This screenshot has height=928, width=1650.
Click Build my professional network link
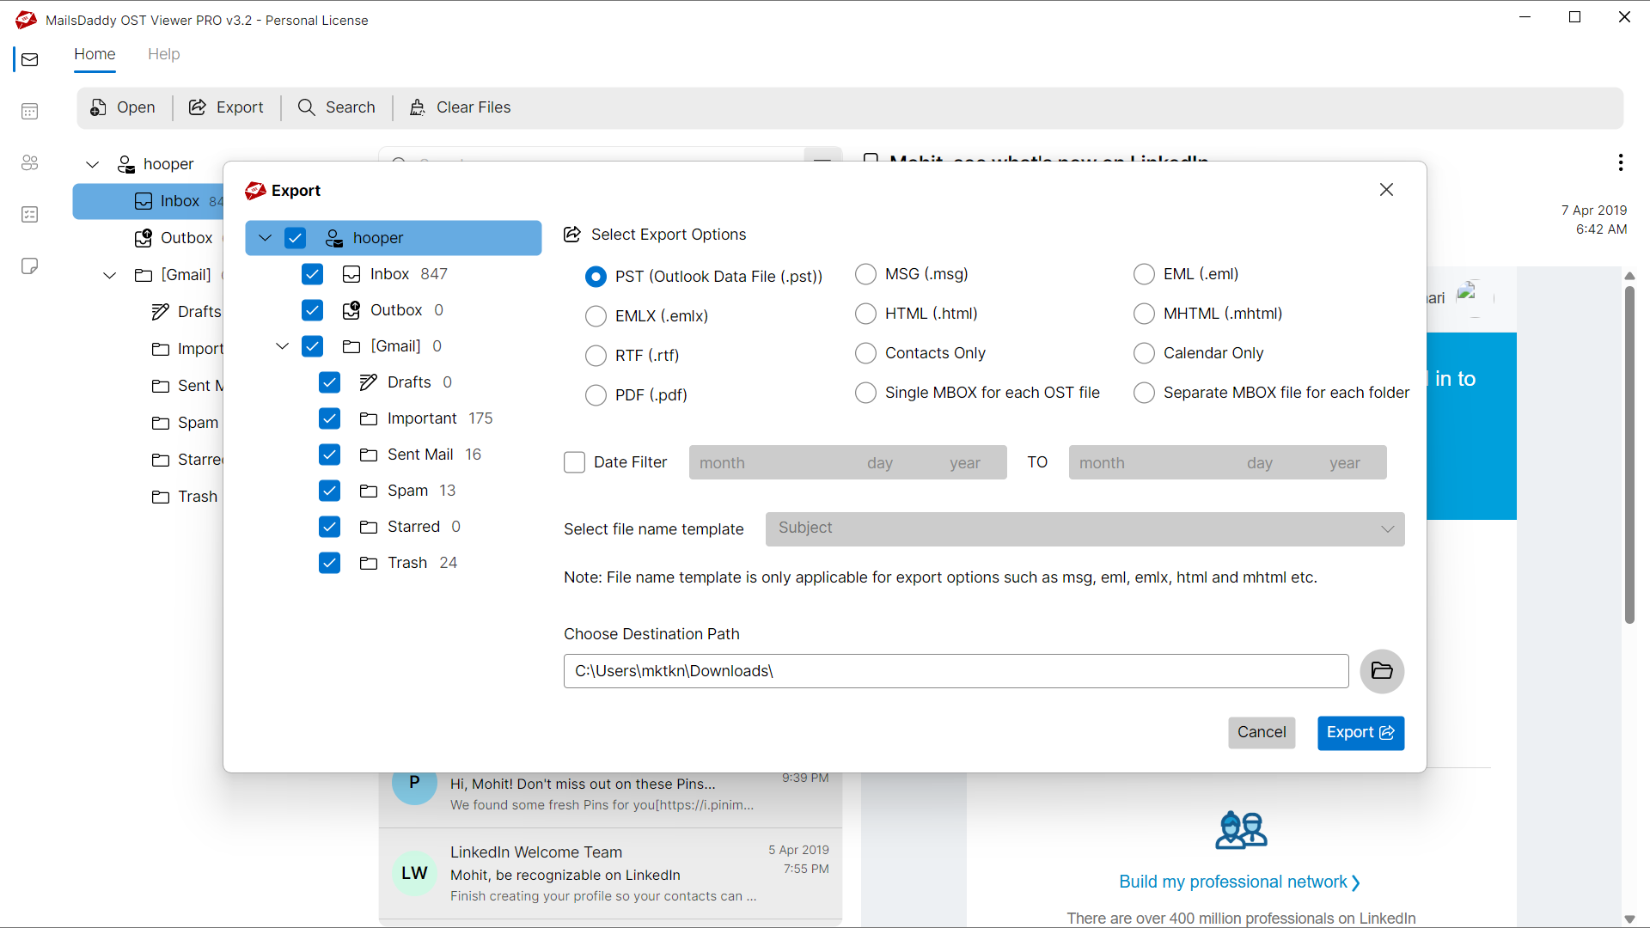(1239, 882)
